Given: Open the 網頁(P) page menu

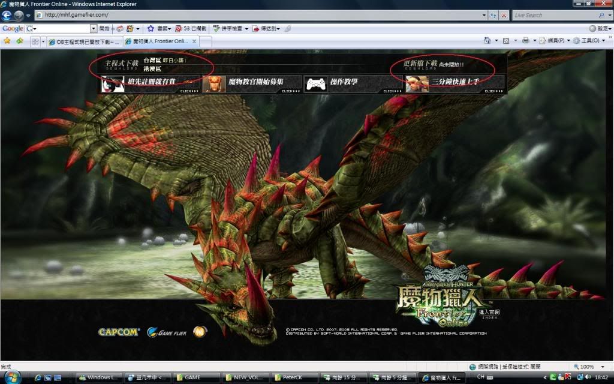Looking at the screenshot, I should [554, 40].
